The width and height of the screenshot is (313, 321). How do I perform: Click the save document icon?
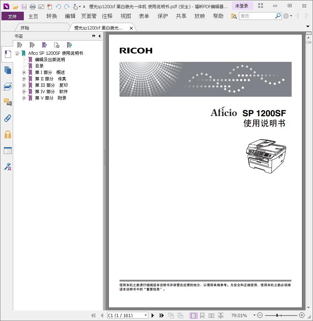point(24,7)
